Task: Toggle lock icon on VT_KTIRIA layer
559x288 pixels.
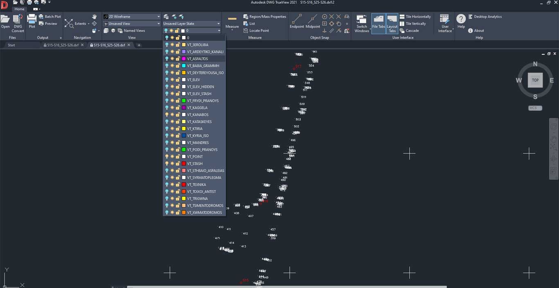Action: coord(178,129)
